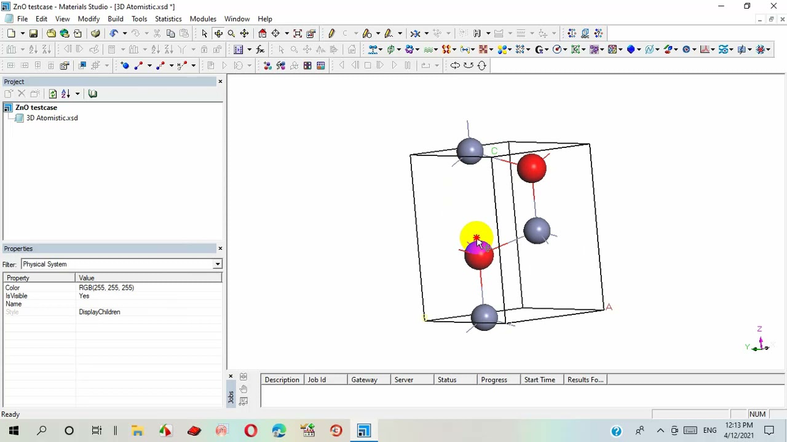Open the Build menu

[116, 19]
